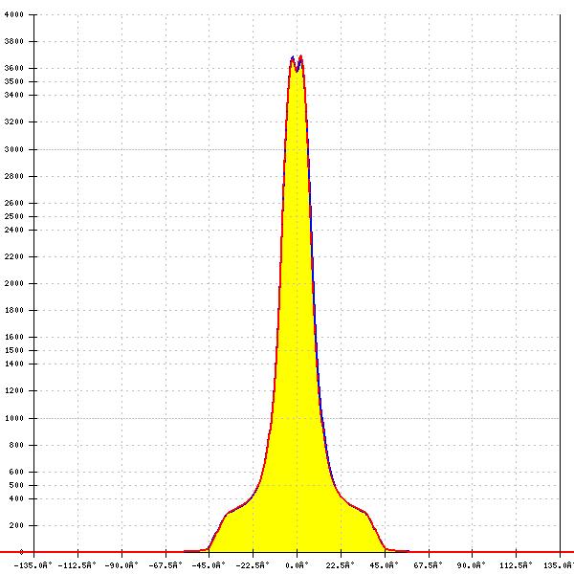The image size is (574, 574).
Task: Select the positive 112.5° x-axis label
Action: click(x=516, y=565)
